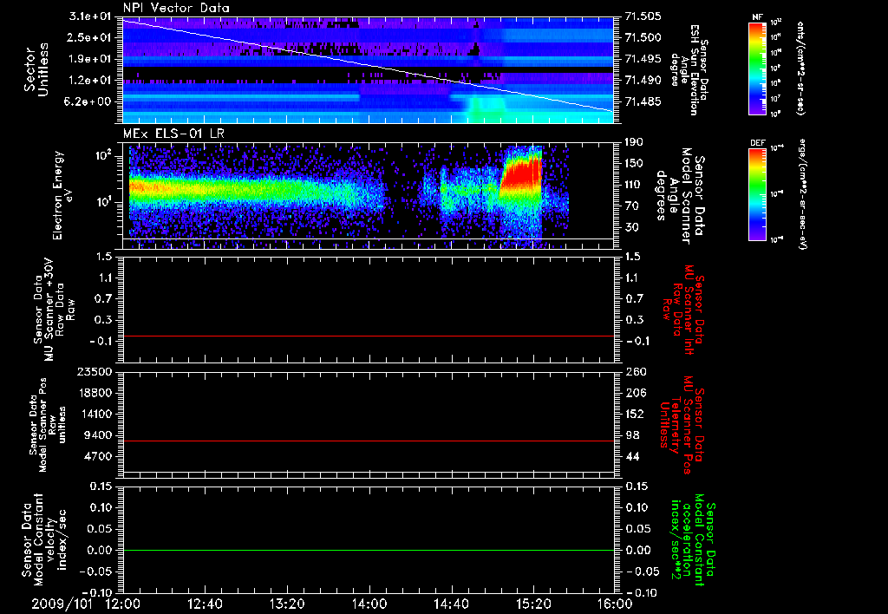The image size is (888, 614).
Task: Click the 98 telemetry tick label
Action: click(x=632, y=435)
